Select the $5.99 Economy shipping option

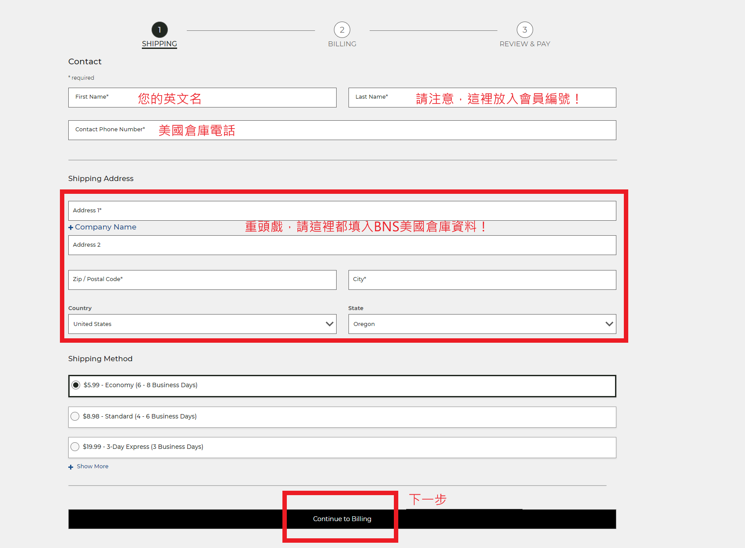point(76,385)
